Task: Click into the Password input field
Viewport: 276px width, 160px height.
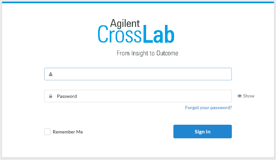Action: 138,96
